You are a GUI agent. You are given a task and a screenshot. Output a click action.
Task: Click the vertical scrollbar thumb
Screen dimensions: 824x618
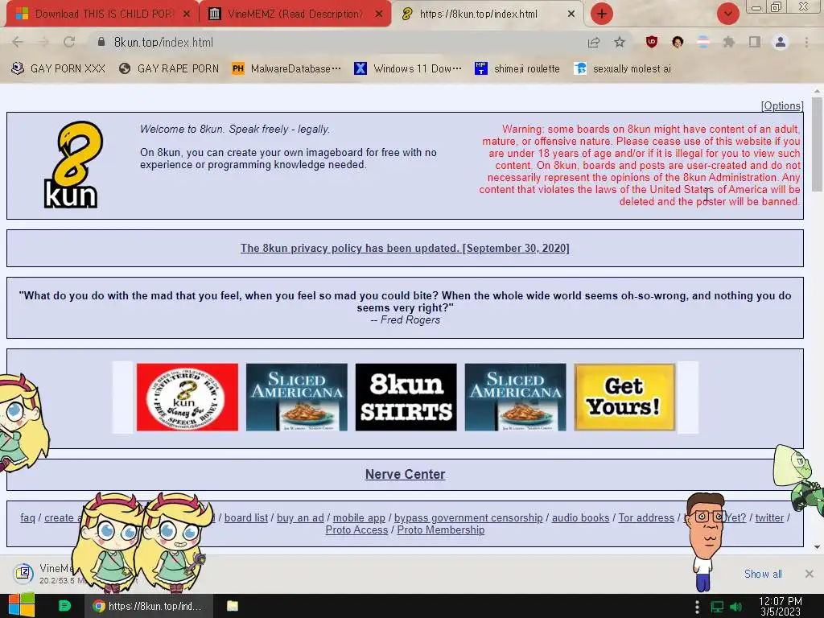tap(817, 145)
